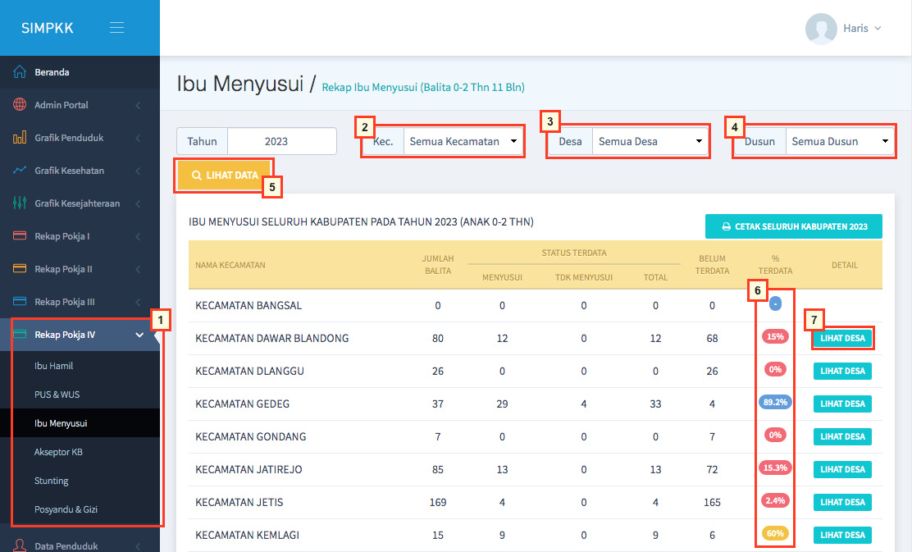This screenshot has height=552, width=912.
Task: Click the Rekap Pokja I card icon
Action: pos(20,236)
